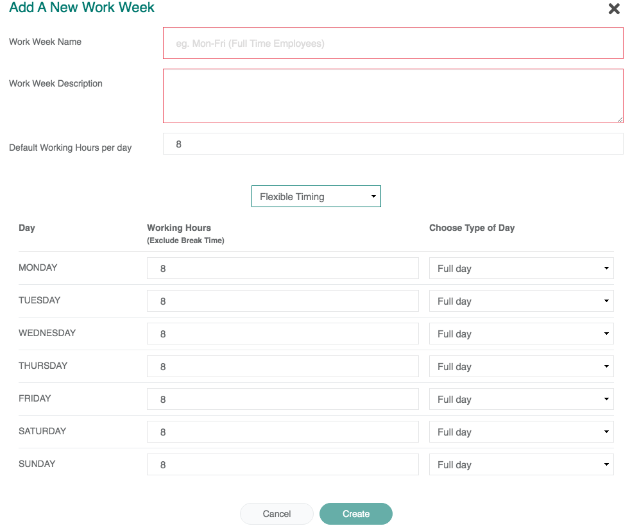Edit Friday working hours field
639x526 pixels.
282,399
